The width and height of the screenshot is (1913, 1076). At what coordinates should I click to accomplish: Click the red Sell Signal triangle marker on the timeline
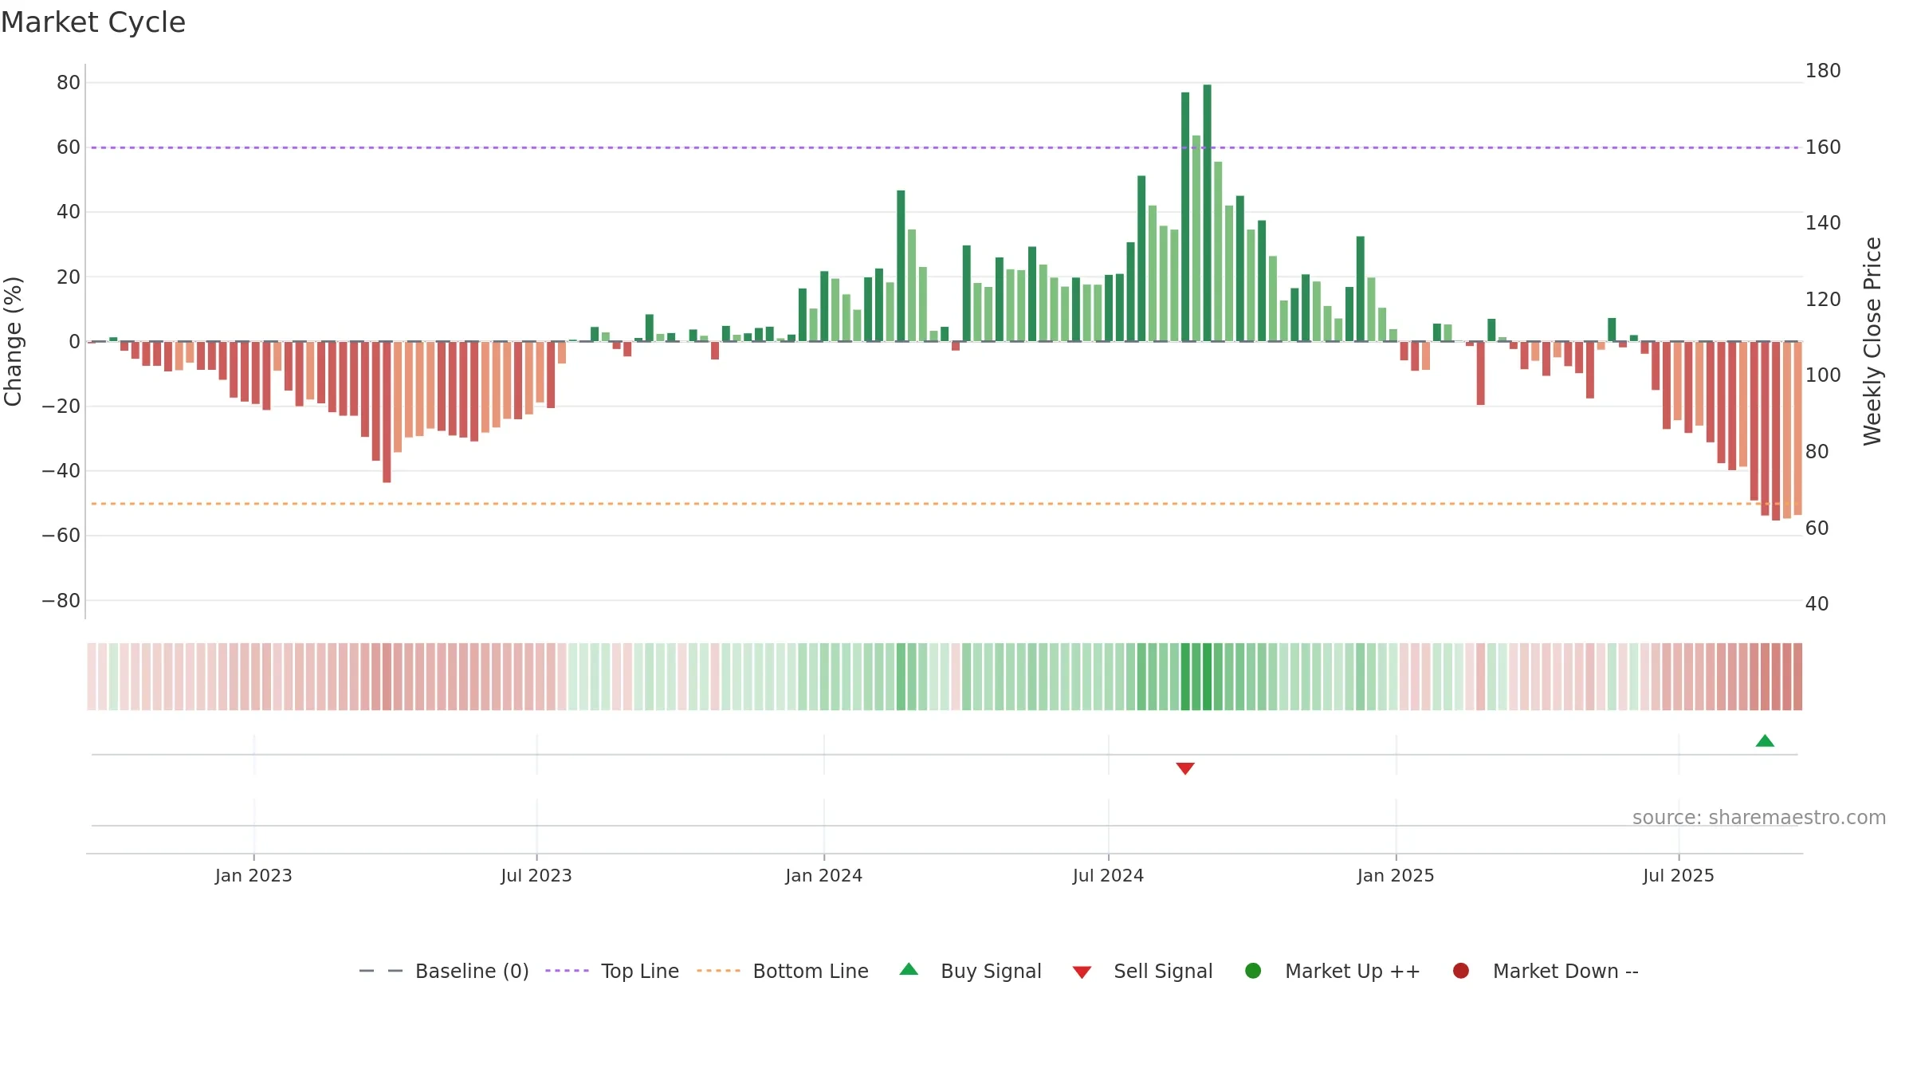1185,768
